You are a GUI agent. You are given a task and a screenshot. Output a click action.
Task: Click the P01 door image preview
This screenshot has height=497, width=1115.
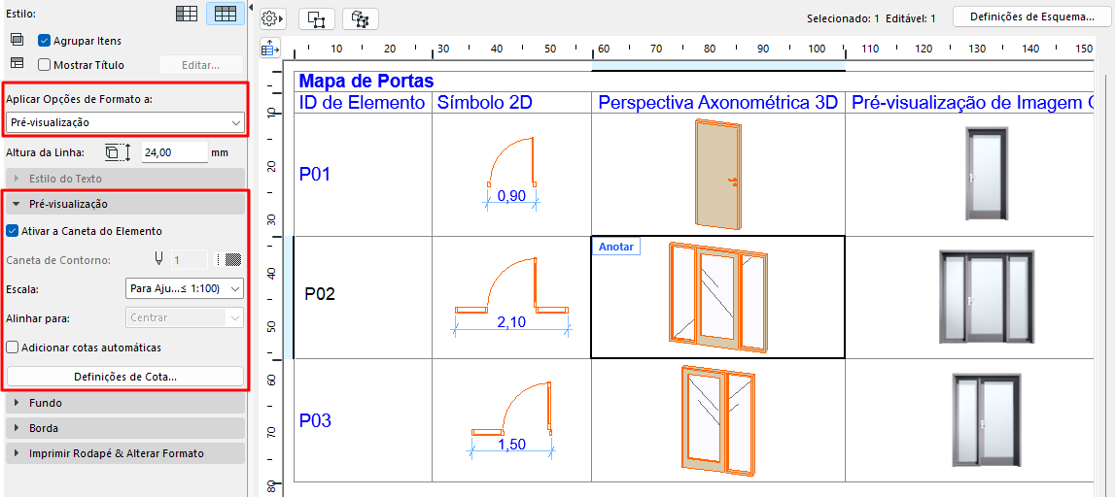987,175
